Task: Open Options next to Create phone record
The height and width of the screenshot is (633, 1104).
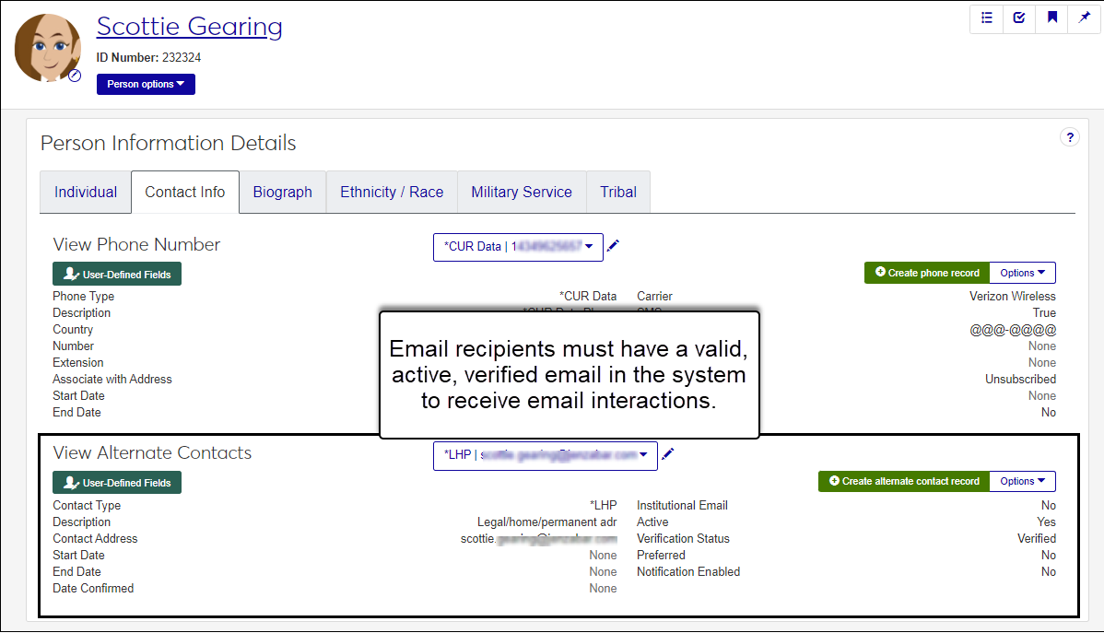Action: [x=1022, y=273]
